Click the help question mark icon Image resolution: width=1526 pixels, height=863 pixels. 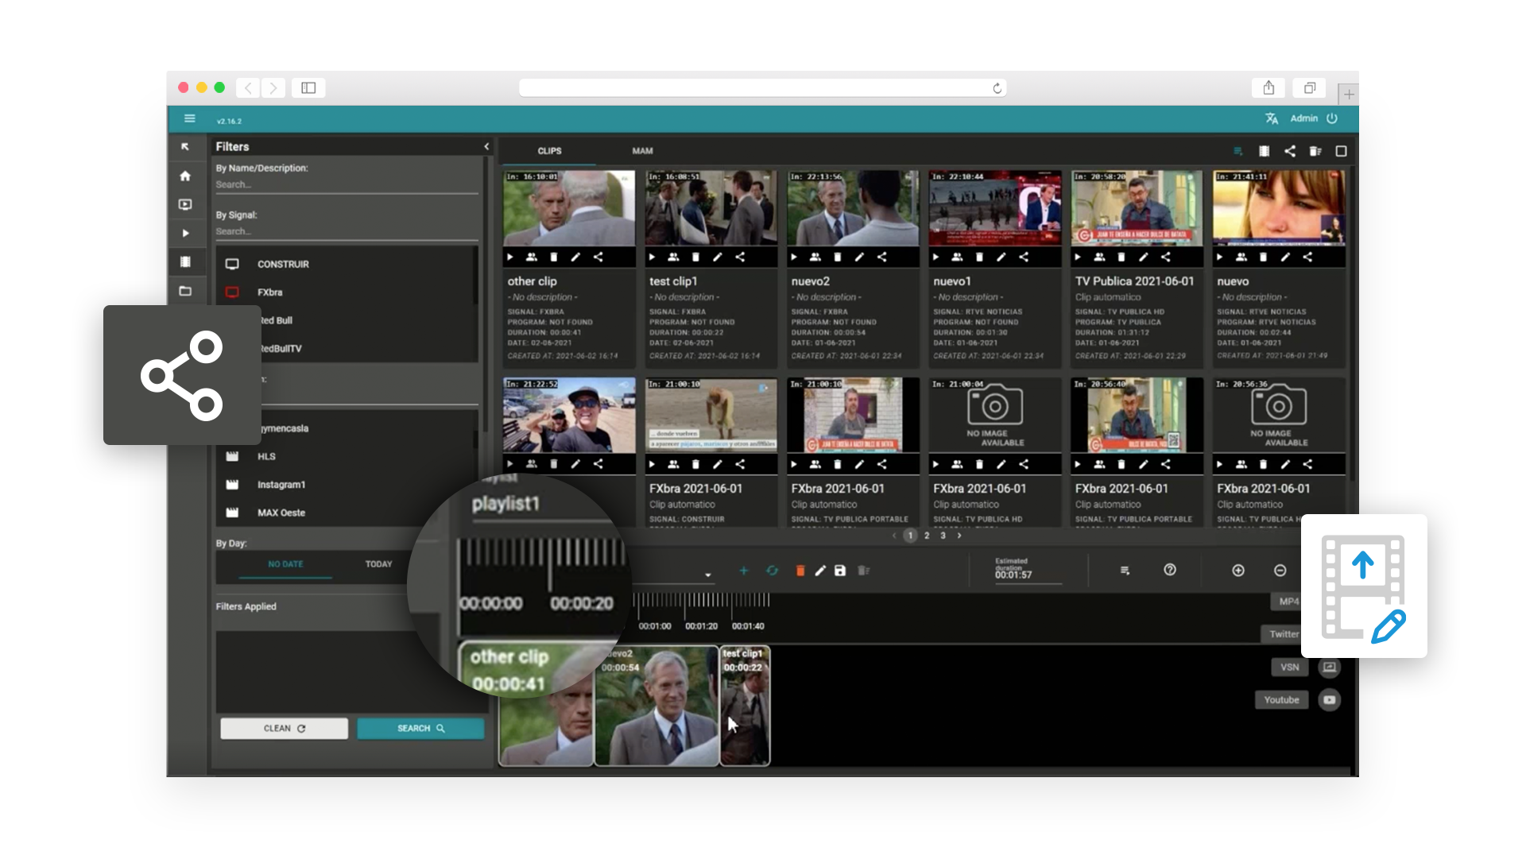1170,570
